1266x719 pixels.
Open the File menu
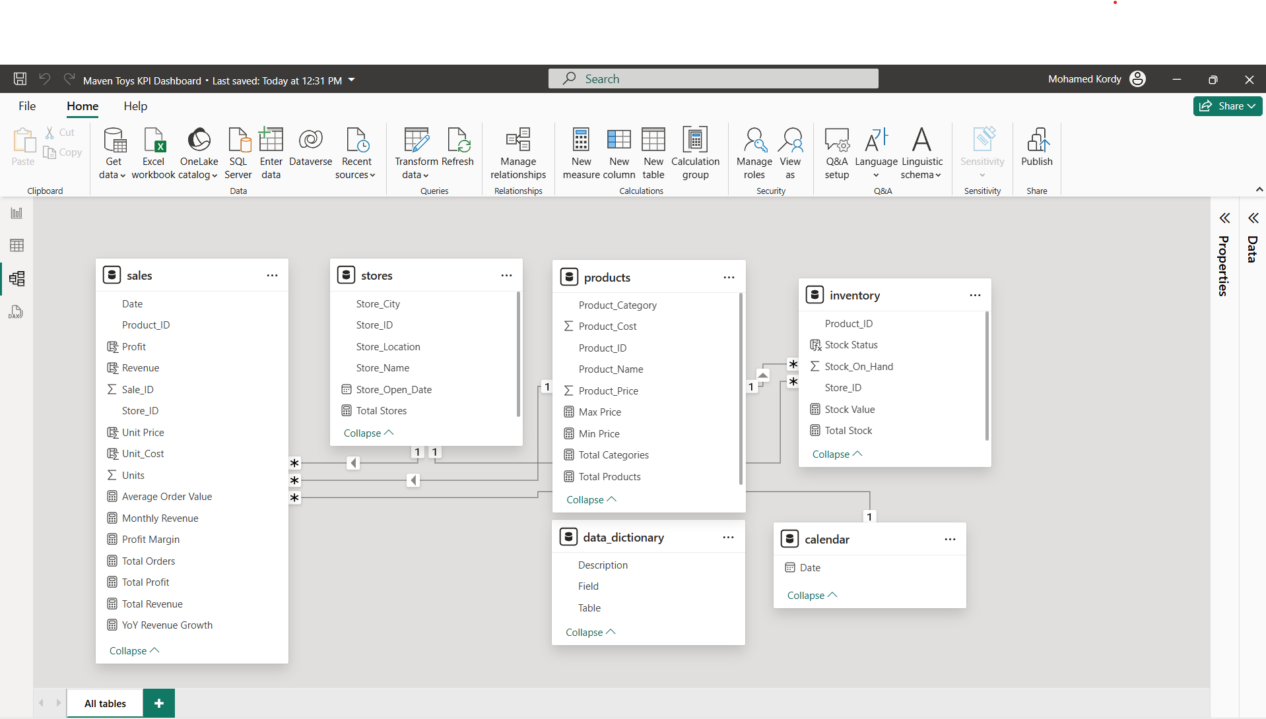[27, 106]
